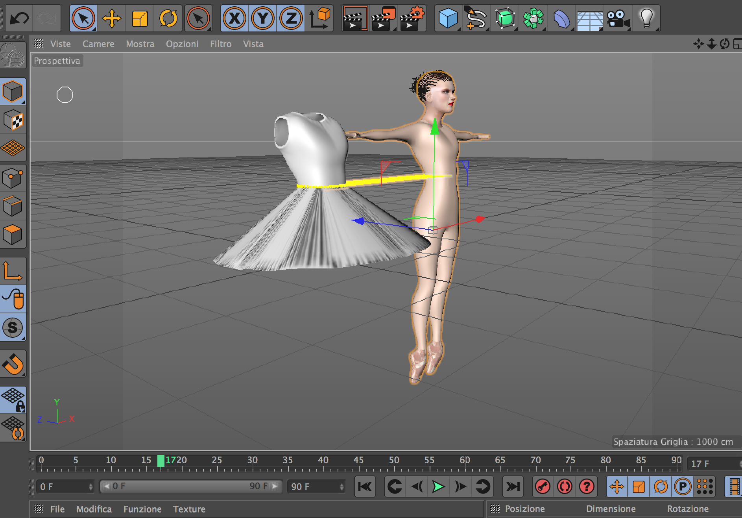Open the Camere viewport menu
This screenshot has width=742, height=518.
click(x=98, y=44)
